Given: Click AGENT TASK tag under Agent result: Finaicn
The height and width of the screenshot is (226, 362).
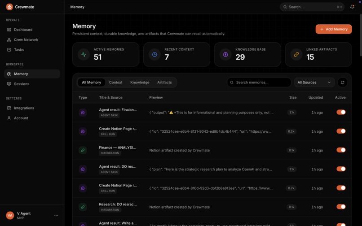Looking at the screenshot, I should (x=109, y=115).
